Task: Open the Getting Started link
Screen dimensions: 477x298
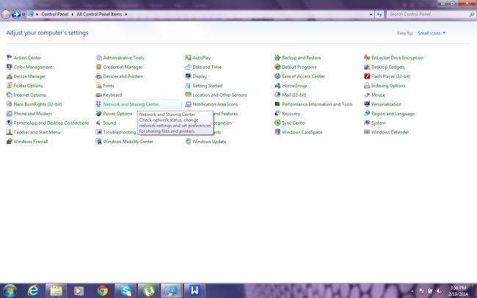Action: click(207, 86)
